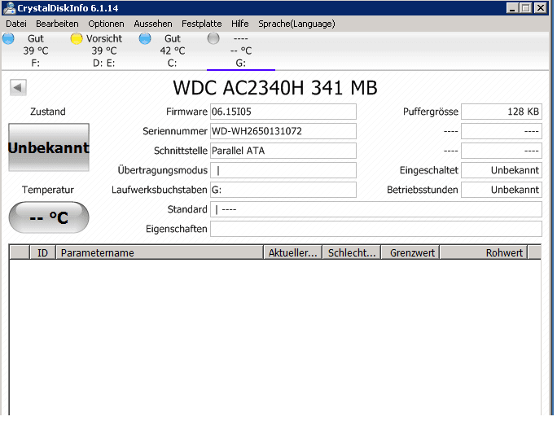Image resolution: width=557 pixels, height=421 pixels.
Task: Maximize the CrystalDiskInfo window
Action: [x=525, y=8]
